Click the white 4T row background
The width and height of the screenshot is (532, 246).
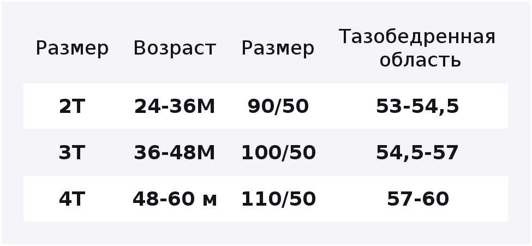[x=266, y=199]
